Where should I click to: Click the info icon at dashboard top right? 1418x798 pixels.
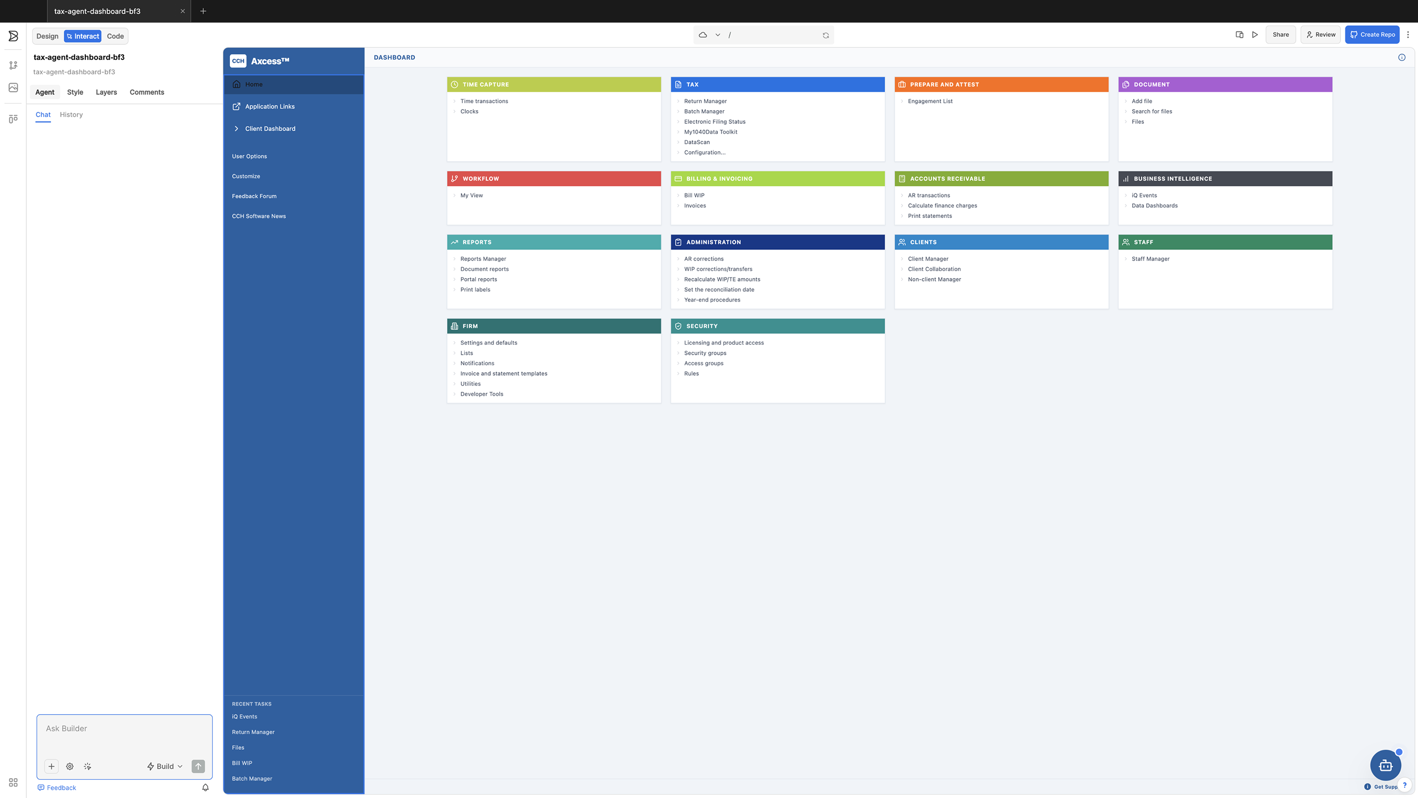(x=1401, y=57)
